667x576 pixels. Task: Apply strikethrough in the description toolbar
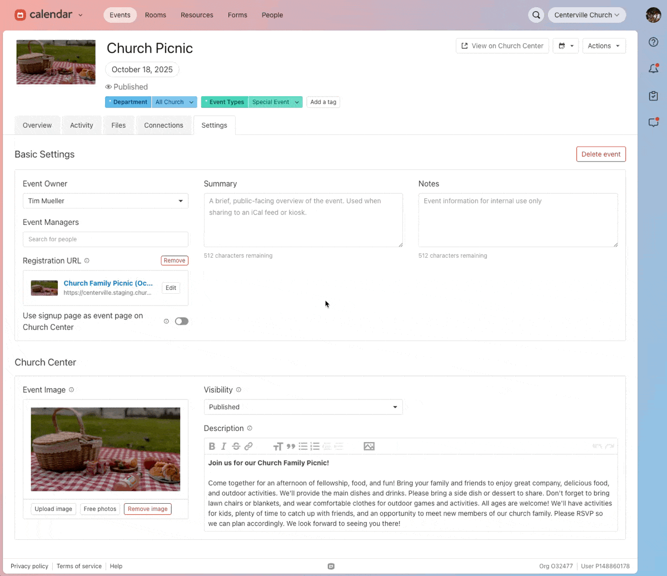(x=236, y=446)
